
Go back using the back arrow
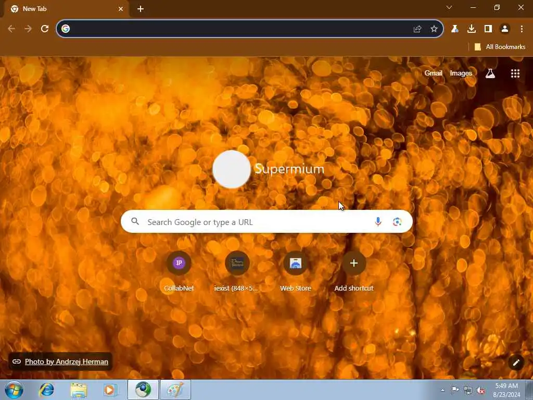pos(11,29)
